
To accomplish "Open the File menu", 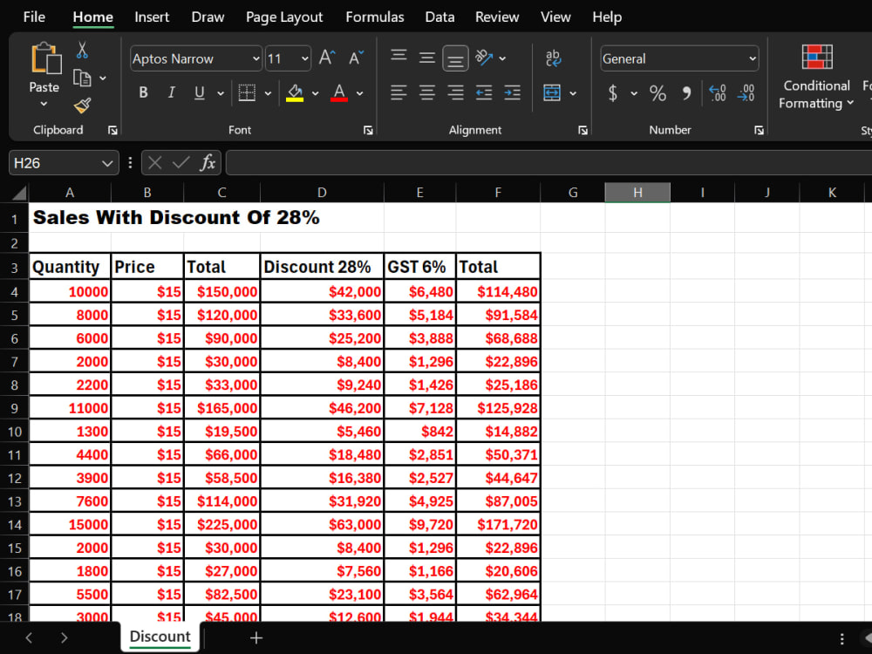I will click(34, 17).
